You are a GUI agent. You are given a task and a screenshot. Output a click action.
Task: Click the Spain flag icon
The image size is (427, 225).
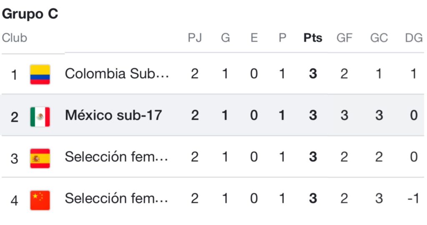40,158
